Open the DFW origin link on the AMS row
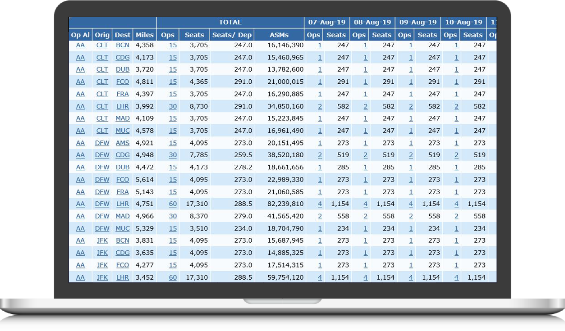 coord(102,142)
